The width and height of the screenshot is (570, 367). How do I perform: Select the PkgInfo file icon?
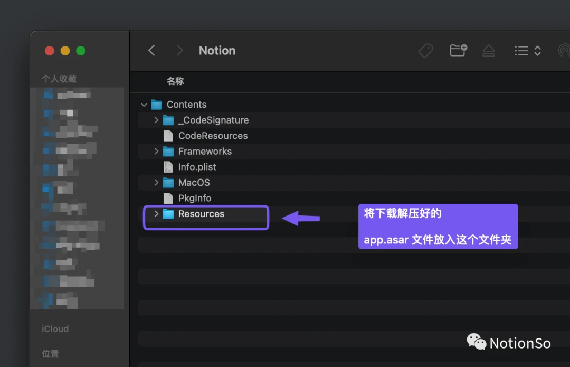pos(168,198)
